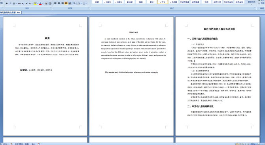The width and height of the screenshot is (265, 145).
Task: Toggle bold formatting in font group
Action: 7,4
